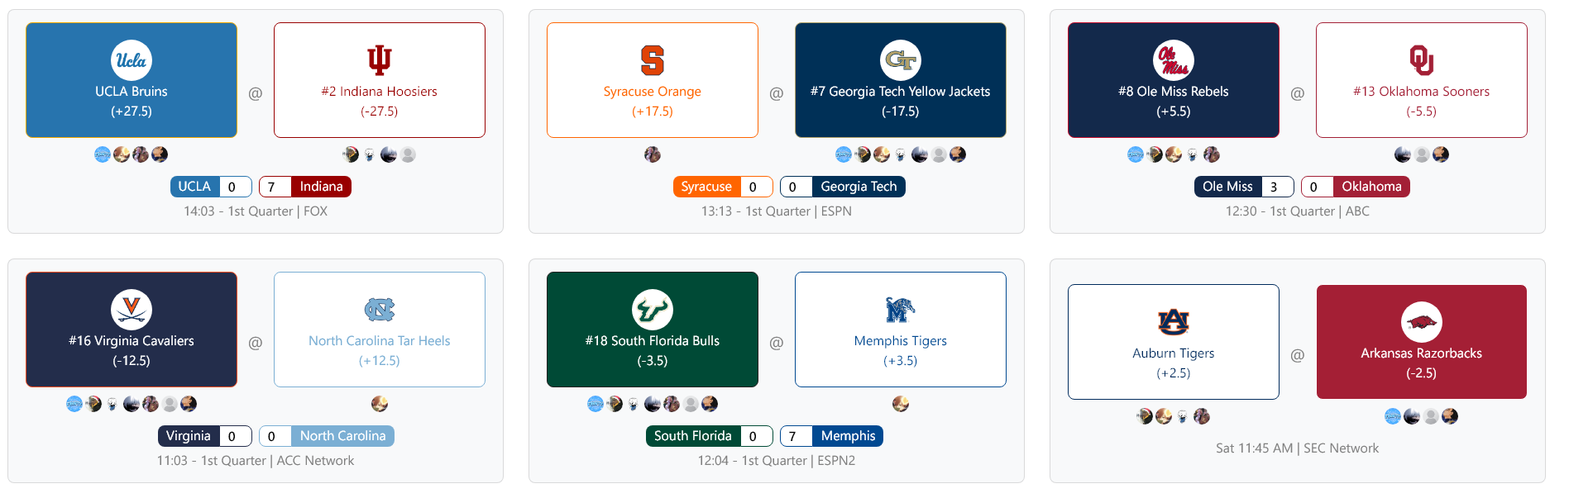
Task: Click the Syracuse Orange team name text
Action: pyautogui.click(x=653, y=92)
